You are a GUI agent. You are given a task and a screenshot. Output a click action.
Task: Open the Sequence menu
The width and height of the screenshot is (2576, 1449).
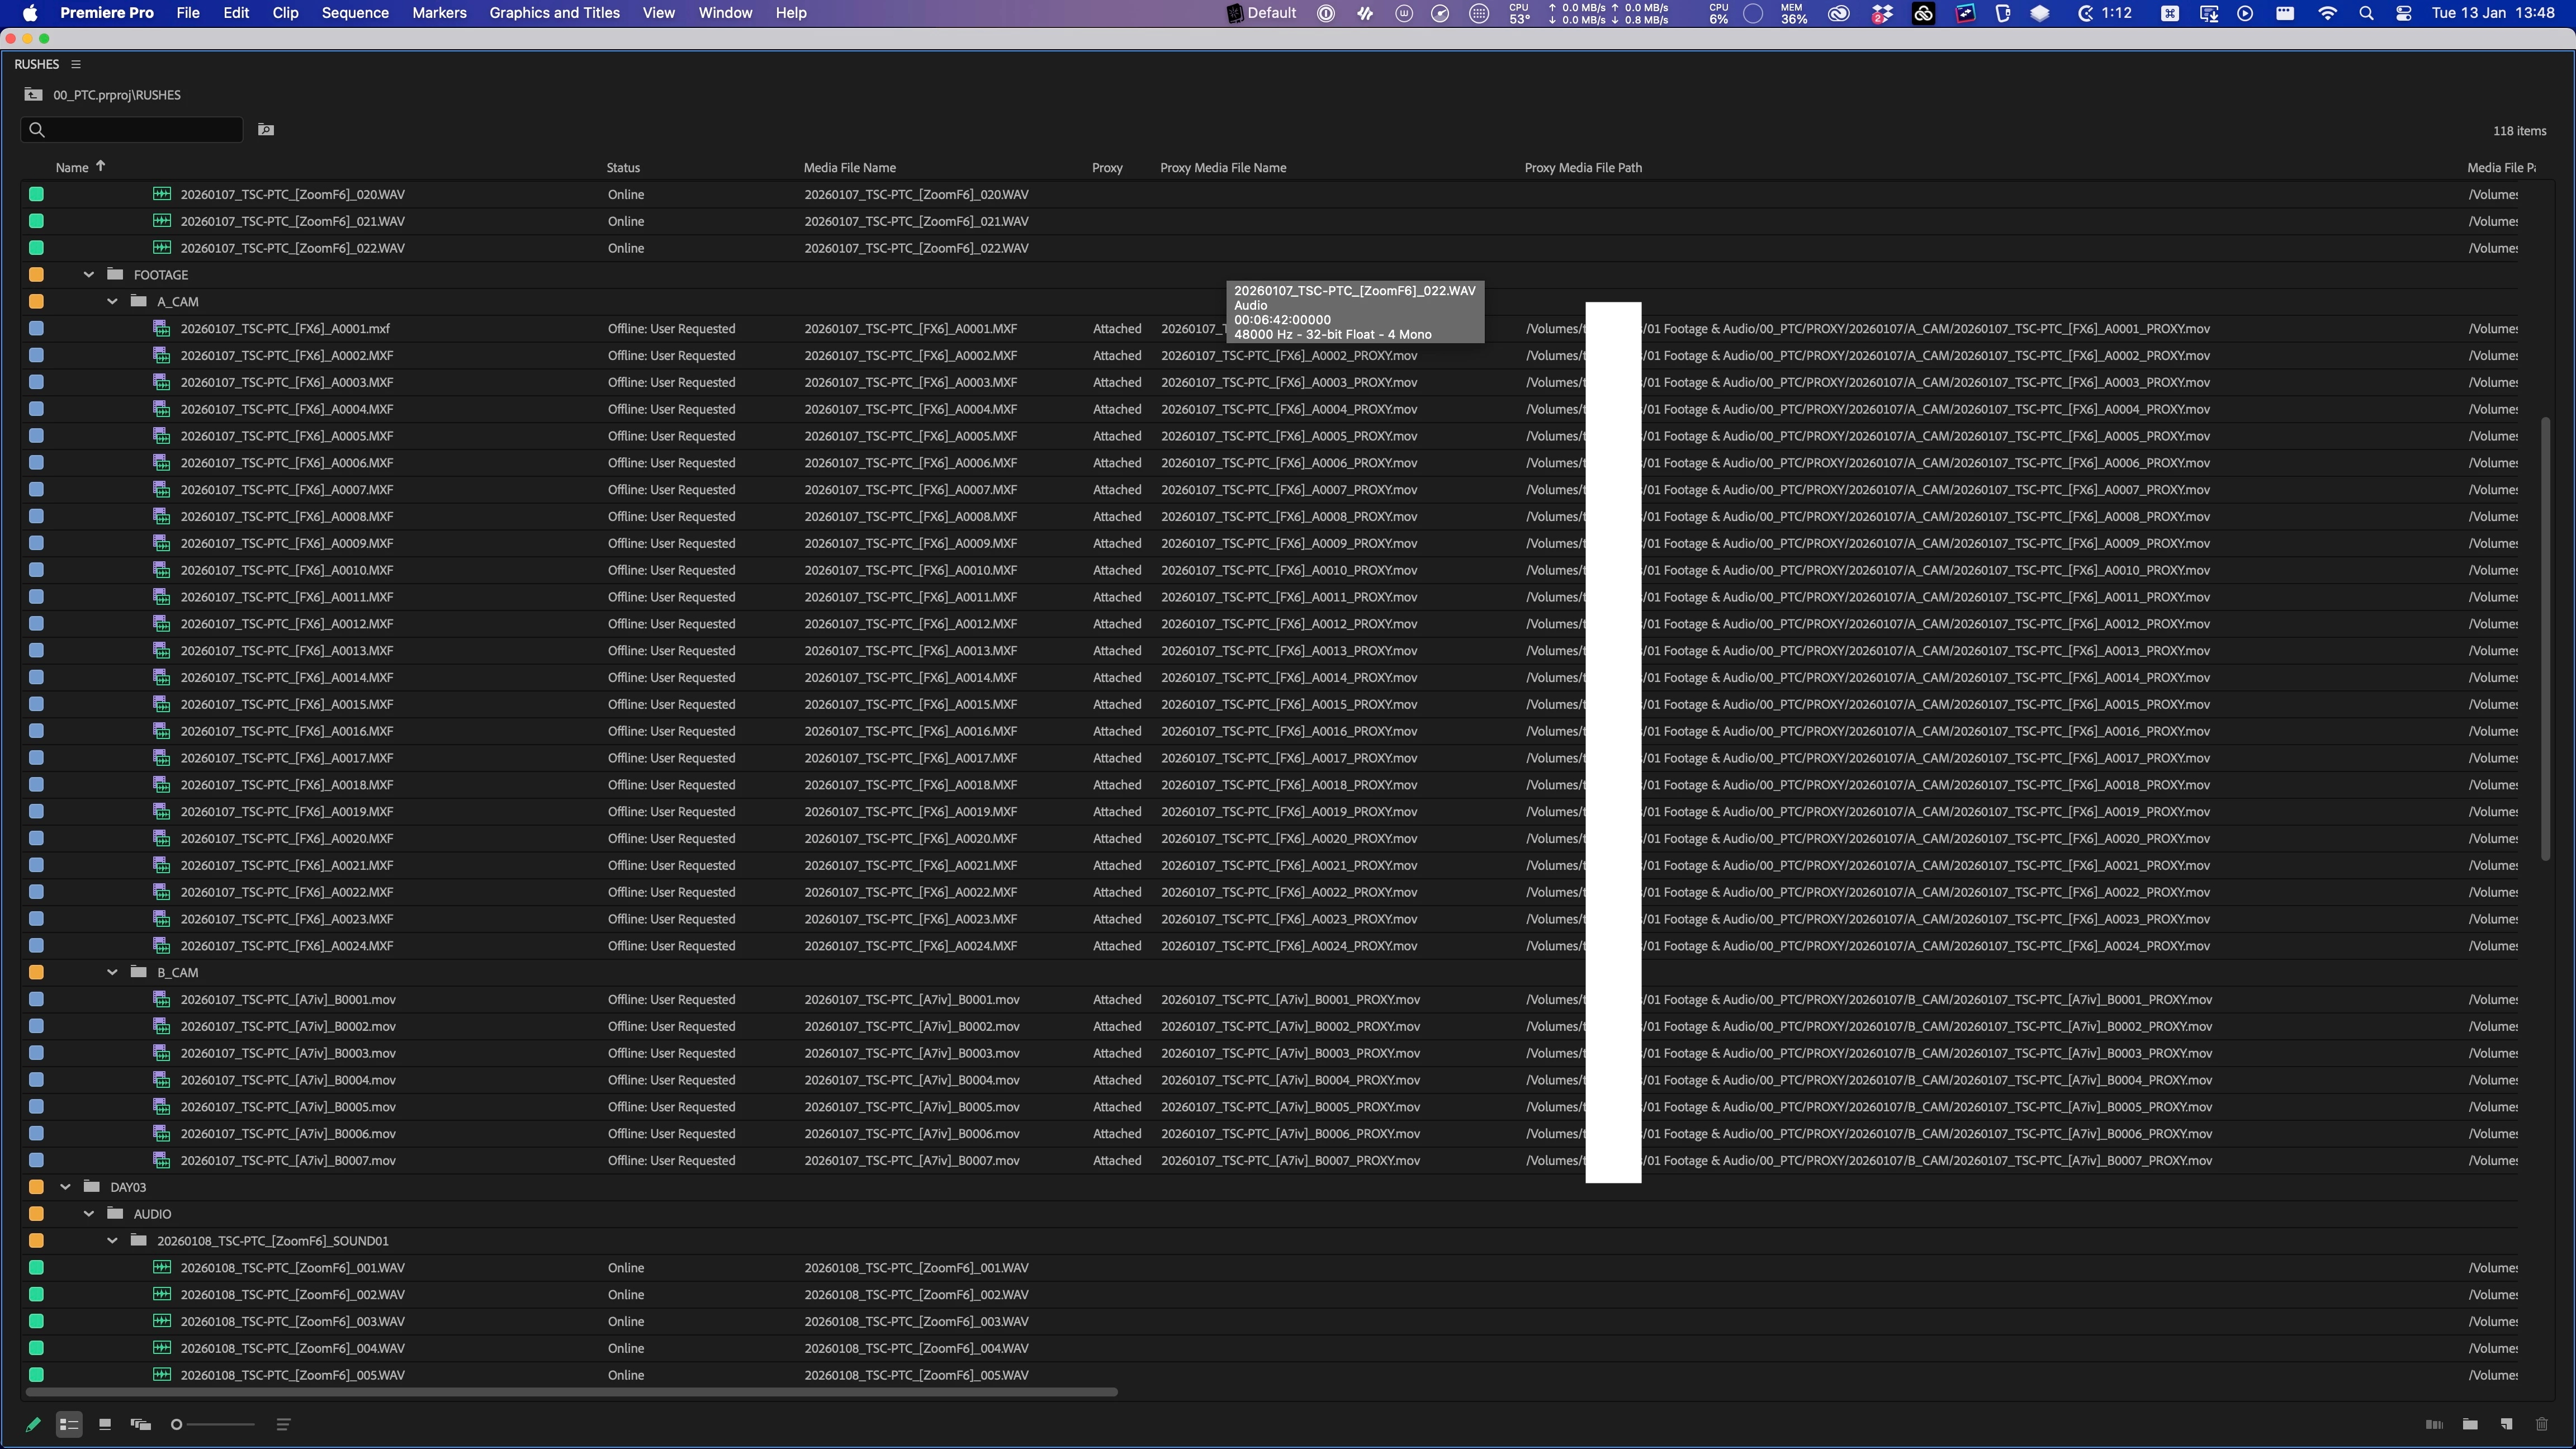click(355, 13)
